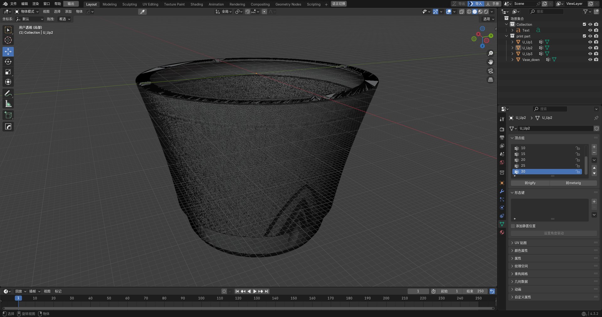Viewport: 602px width, 317px height.
Task: Select the Cursor tool in left toolbar
Action: [8, 40]
